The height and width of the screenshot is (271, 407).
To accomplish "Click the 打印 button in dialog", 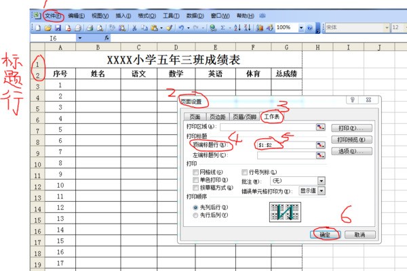I will pyautogui.click(x=351, y=128).
